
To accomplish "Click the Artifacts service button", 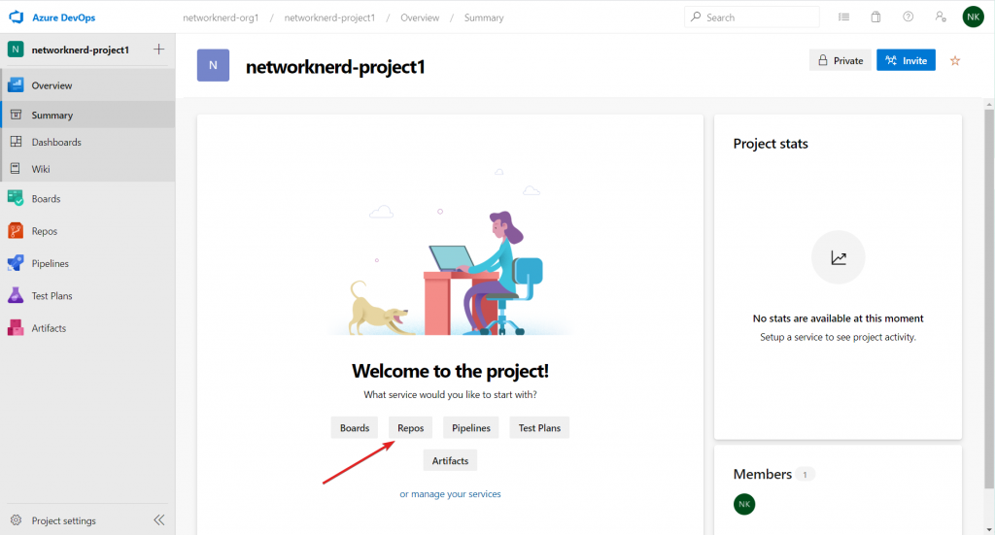I will point(450,461).
